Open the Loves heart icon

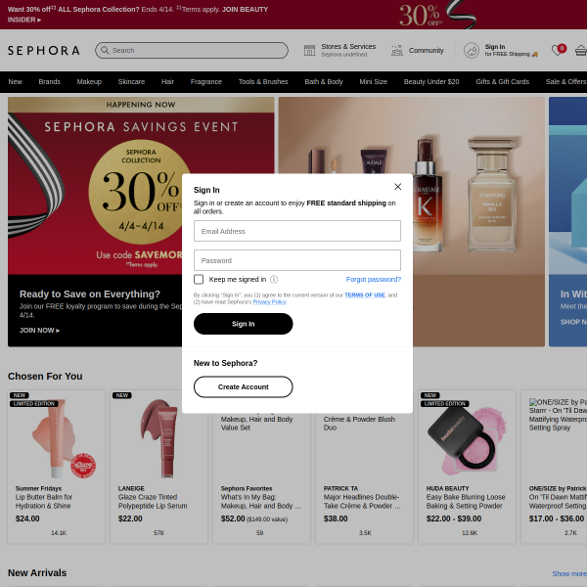pos(557,50)
